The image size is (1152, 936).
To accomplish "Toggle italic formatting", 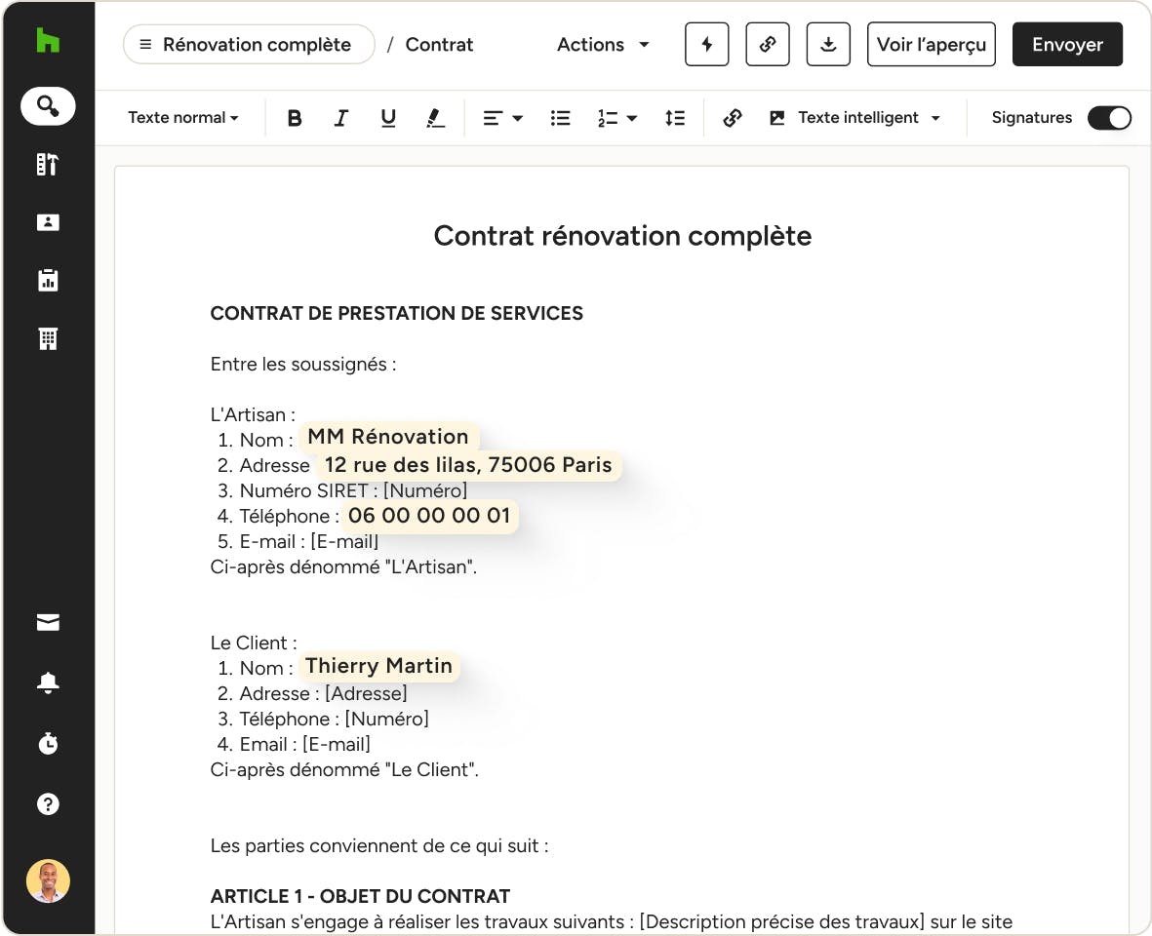I will [x=340, y=118].
